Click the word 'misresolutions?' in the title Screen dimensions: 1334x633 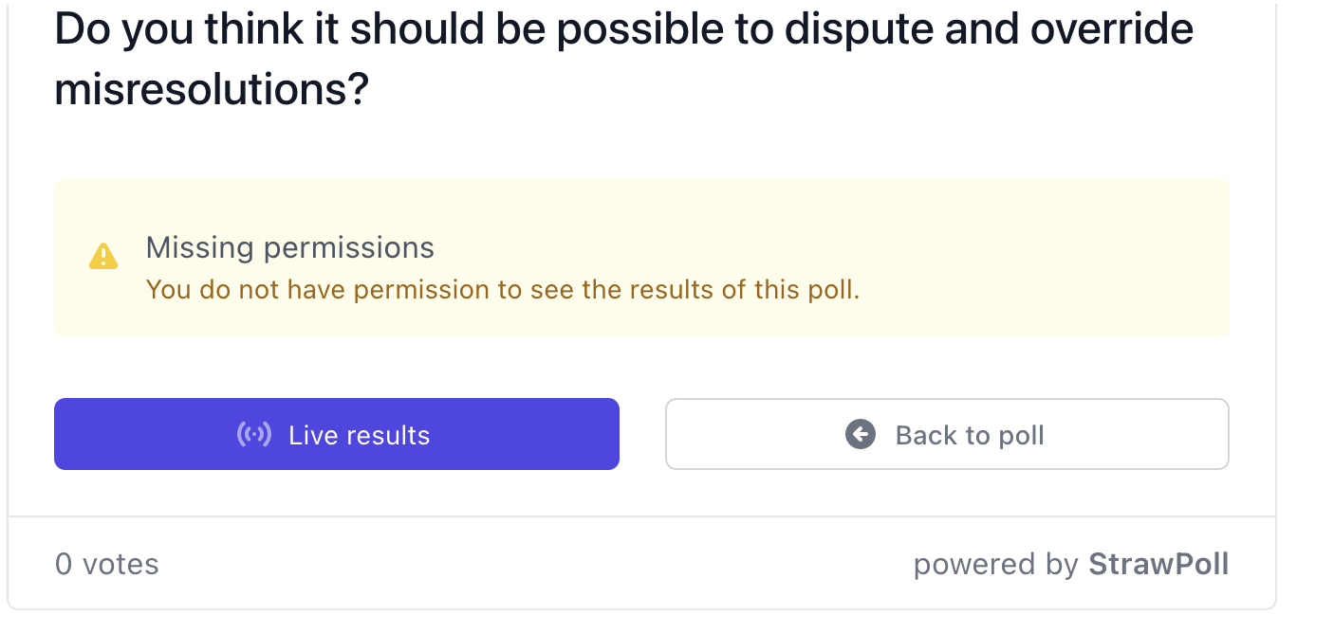tap(212, 90)
